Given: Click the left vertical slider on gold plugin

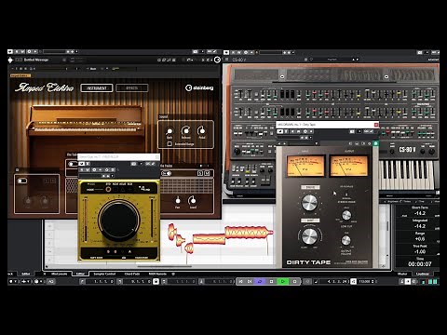Looking at the screenshot, I should 86,220.
